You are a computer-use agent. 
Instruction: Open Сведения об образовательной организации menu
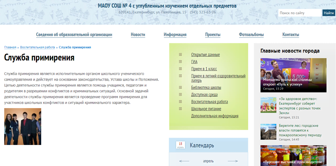74,35
